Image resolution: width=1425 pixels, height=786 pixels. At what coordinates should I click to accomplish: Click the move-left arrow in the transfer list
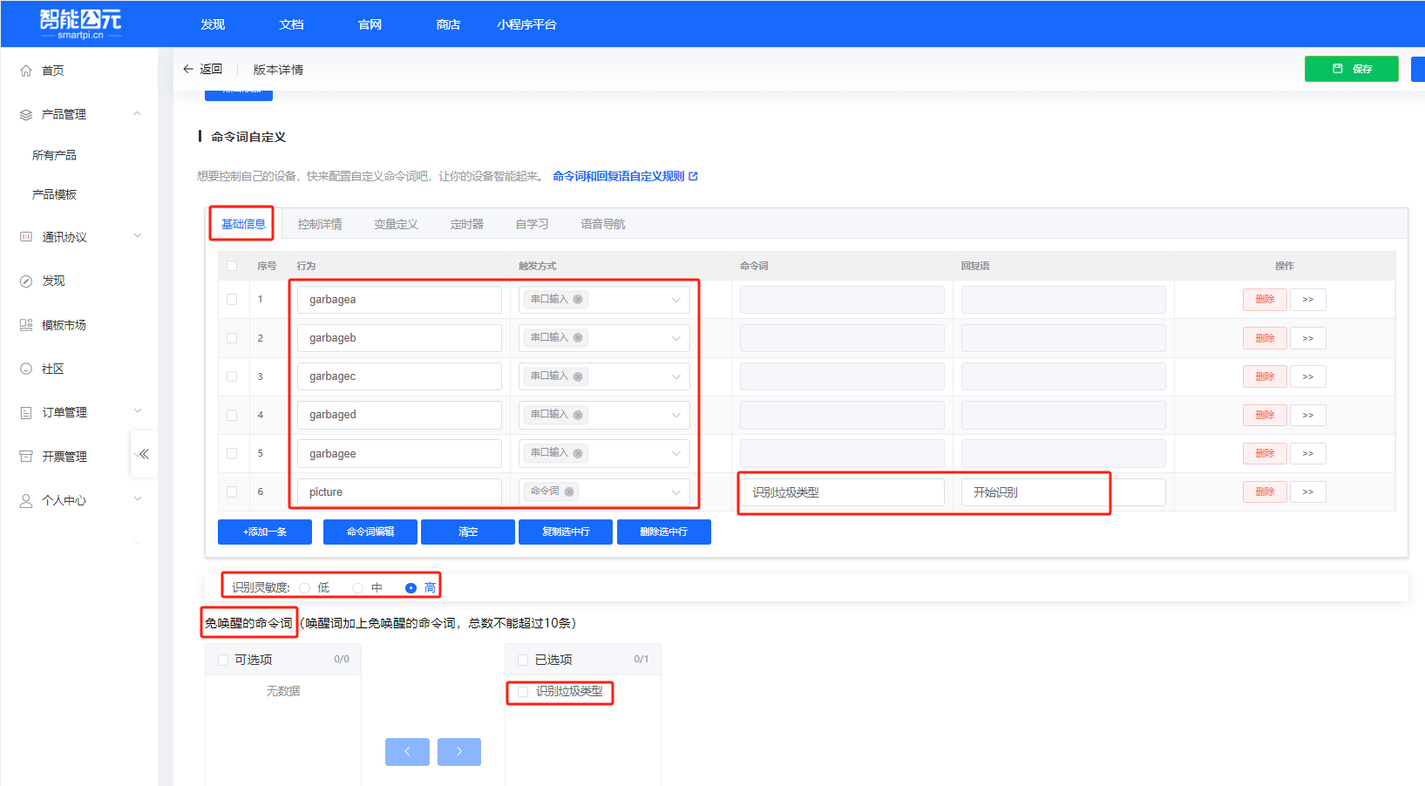tap(407, 752)
